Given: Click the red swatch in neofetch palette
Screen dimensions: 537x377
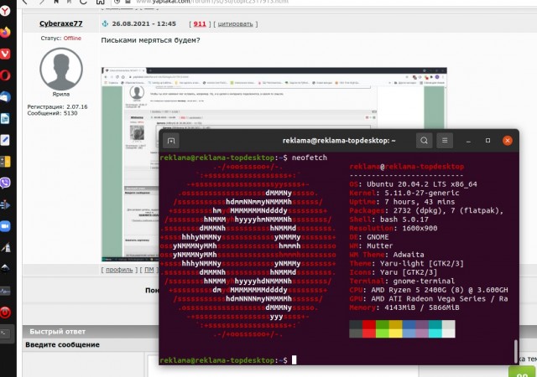Looking at the screenshot, I should point(369,329).
